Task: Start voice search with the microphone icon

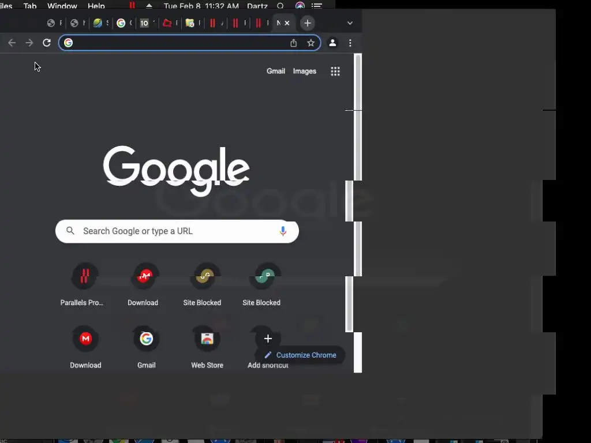Action: pos(283,231)
